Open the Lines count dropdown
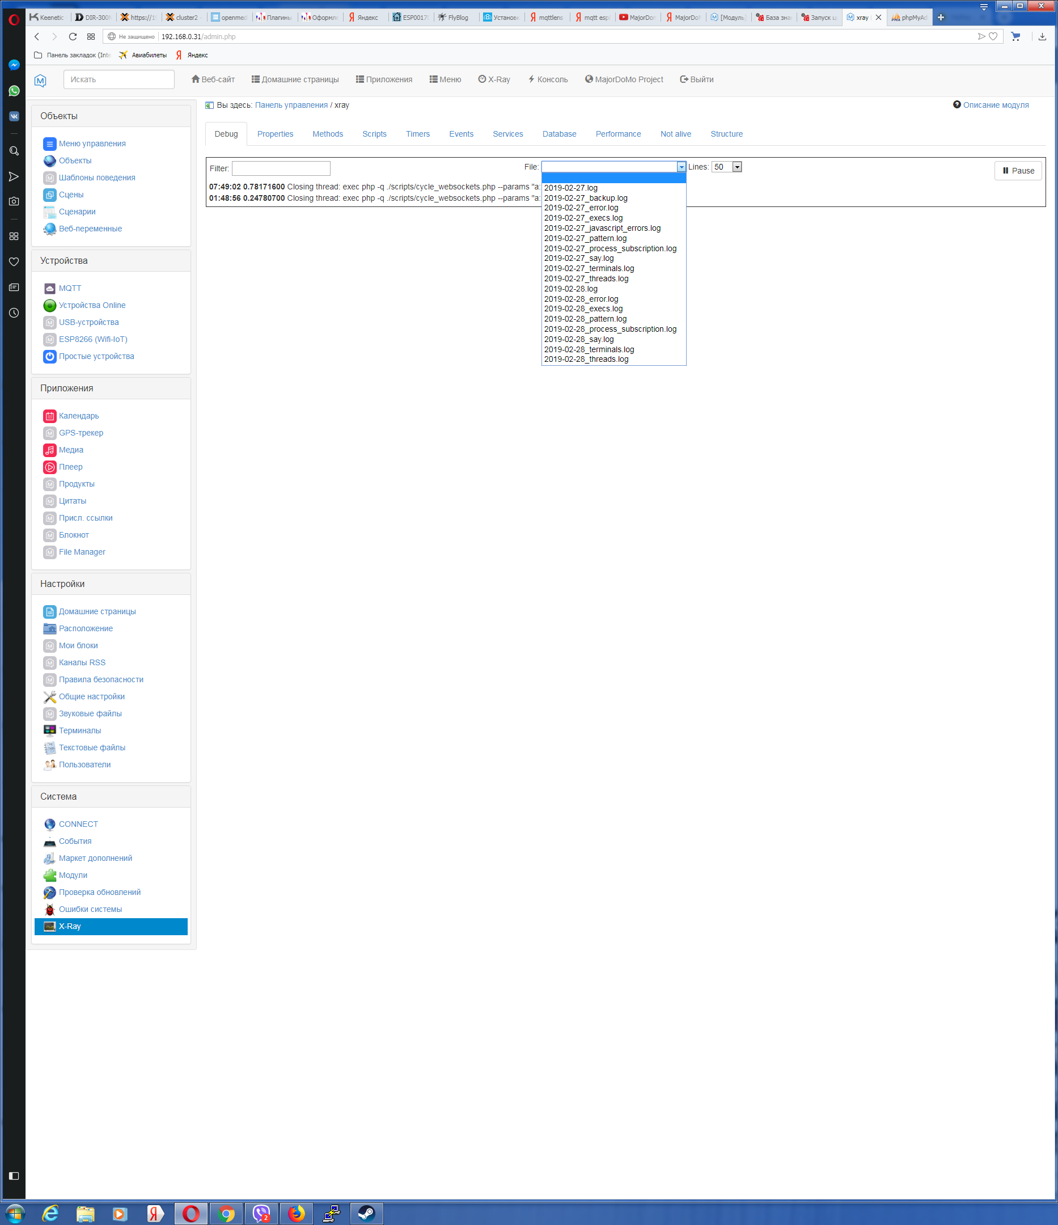This screenshot has height=1225, width=1058. point(738,167)
